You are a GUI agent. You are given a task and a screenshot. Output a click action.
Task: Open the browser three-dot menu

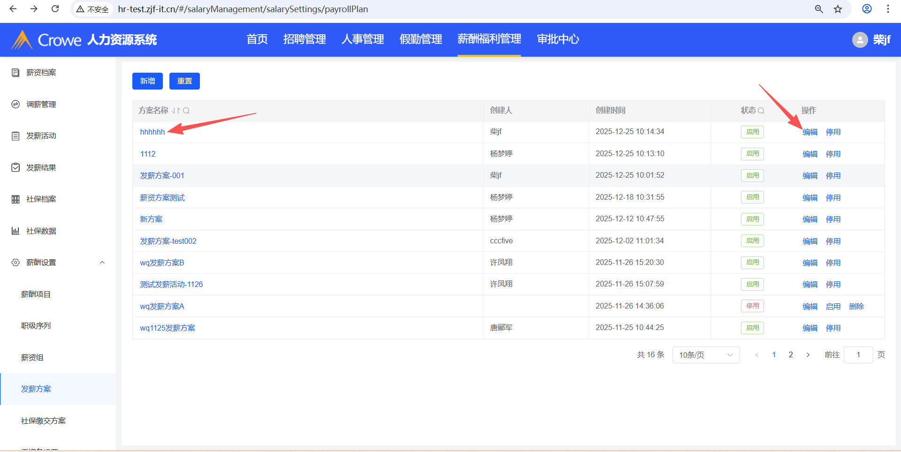pos(888,9)
